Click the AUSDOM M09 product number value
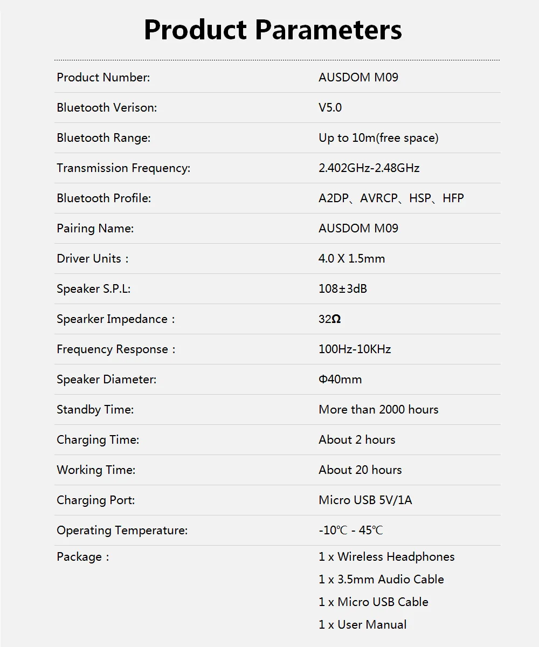 [358, 77]
